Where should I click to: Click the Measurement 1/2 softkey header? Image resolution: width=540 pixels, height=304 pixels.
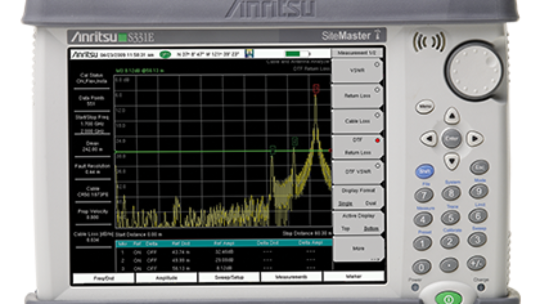tap(357, 53)
